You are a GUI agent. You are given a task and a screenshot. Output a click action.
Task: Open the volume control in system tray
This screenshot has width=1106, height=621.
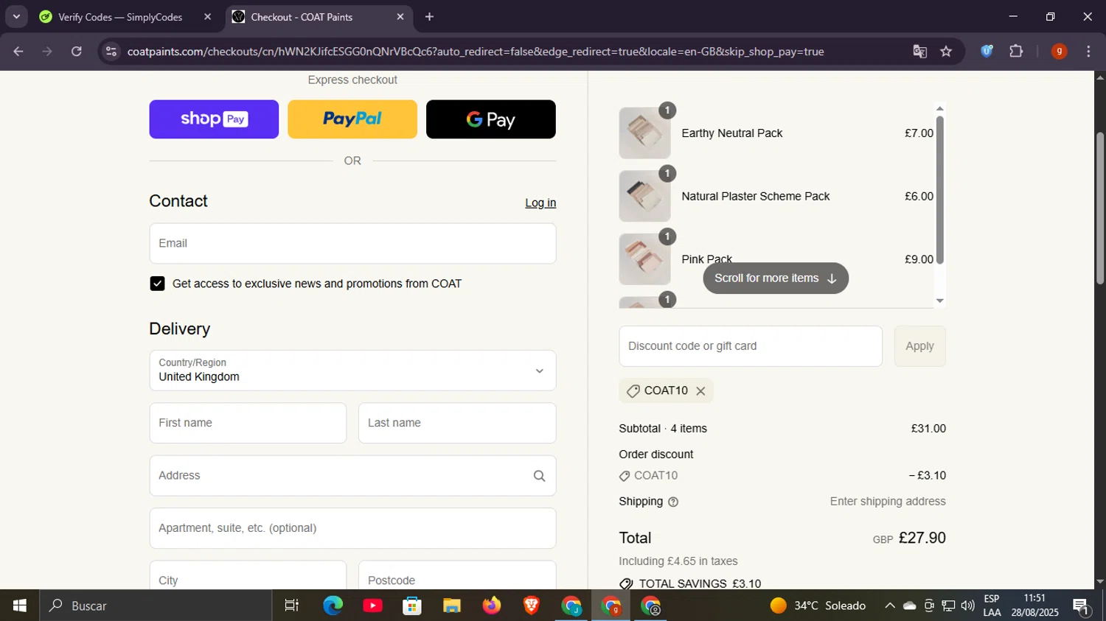pos(967,606)
